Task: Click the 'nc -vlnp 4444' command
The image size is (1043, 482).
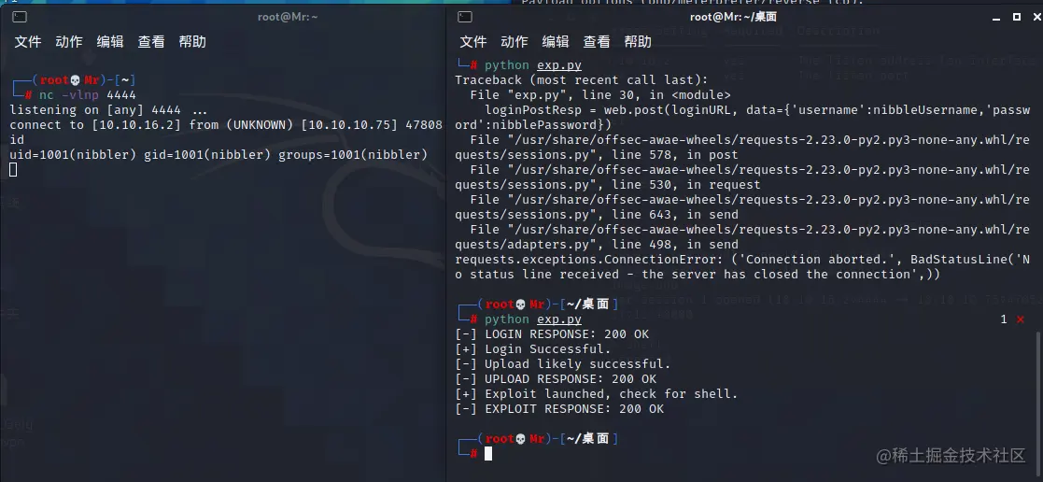Action: 87,95
